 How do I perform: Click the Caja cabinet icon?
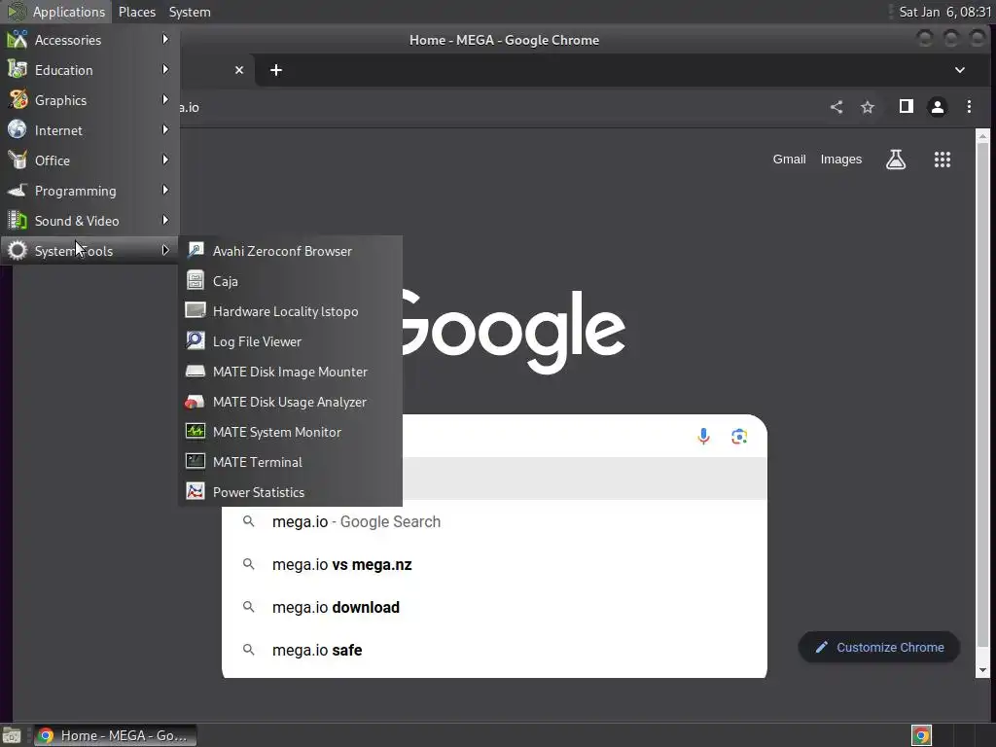coord(195,280)
